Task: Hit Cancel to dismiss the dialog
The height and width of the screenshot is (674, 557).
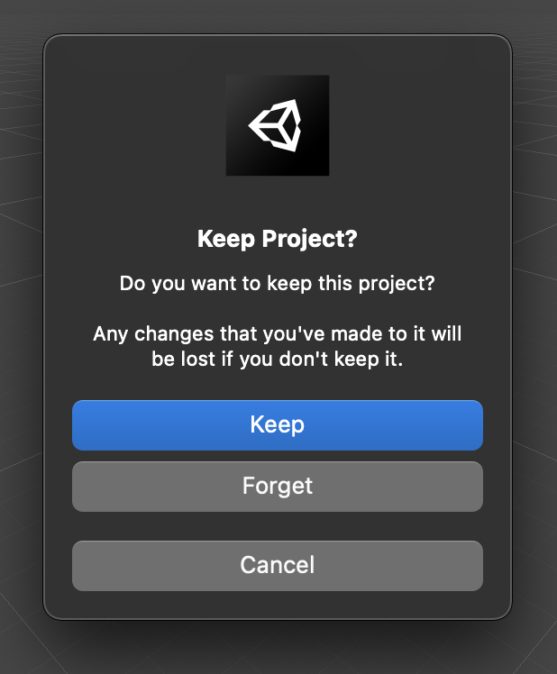Action: (278, 565)
